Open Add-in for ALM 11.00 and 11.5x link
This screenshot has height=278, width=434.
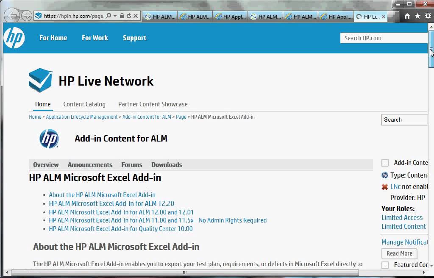tap(158, 220)
